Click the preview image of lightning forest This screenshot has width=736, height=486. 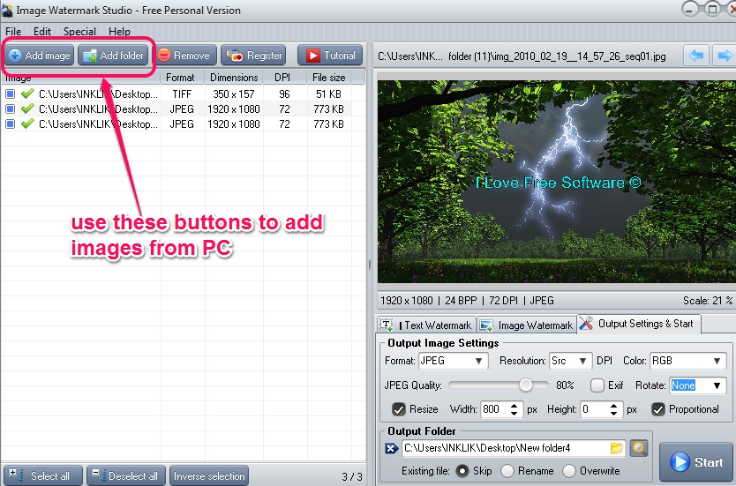click(557, 182)
